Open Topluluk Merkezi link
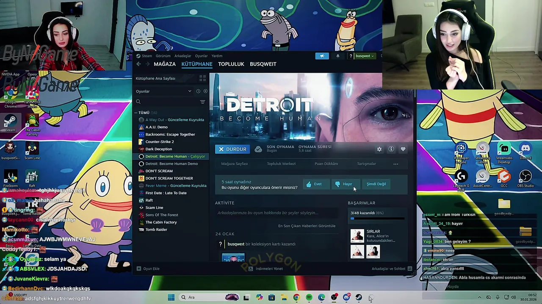The height and width of the screenshot is (304, 542). point(281,164)
